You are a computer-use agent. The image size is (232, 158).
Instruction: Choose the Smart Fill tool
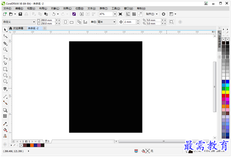(x=5, y=136)
